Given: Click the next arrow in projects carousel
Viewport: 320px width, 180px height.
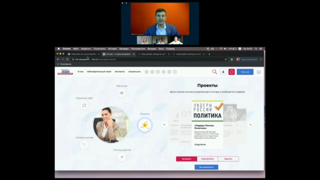Looking at the screenshot, I should (x=250, y=124).
